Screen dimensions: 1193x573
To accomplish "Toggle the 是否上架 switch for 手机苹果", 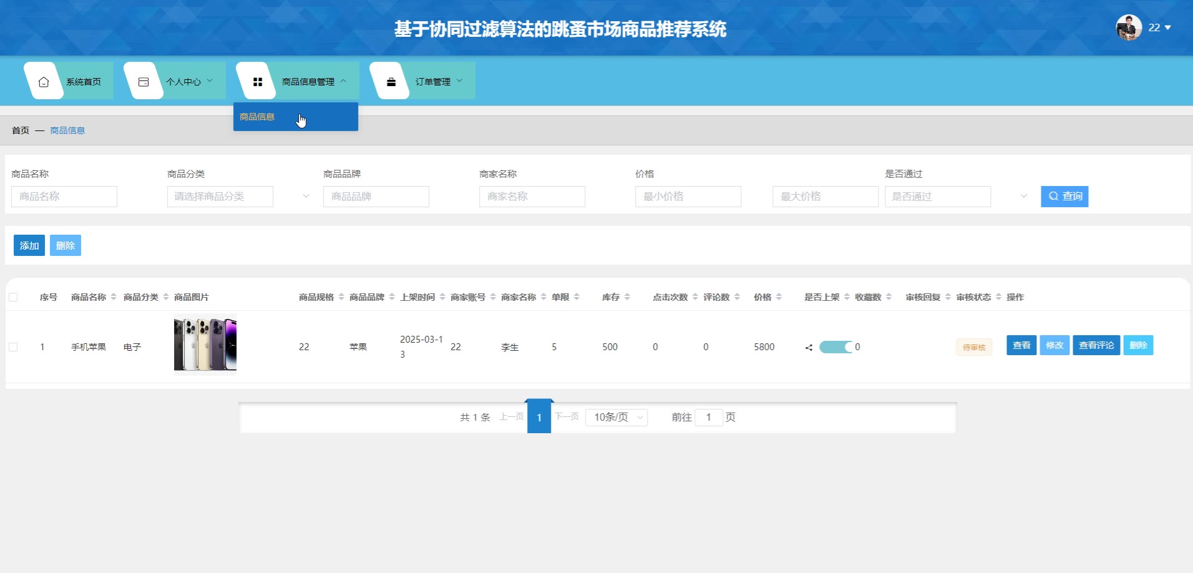I will pos(835,347).
